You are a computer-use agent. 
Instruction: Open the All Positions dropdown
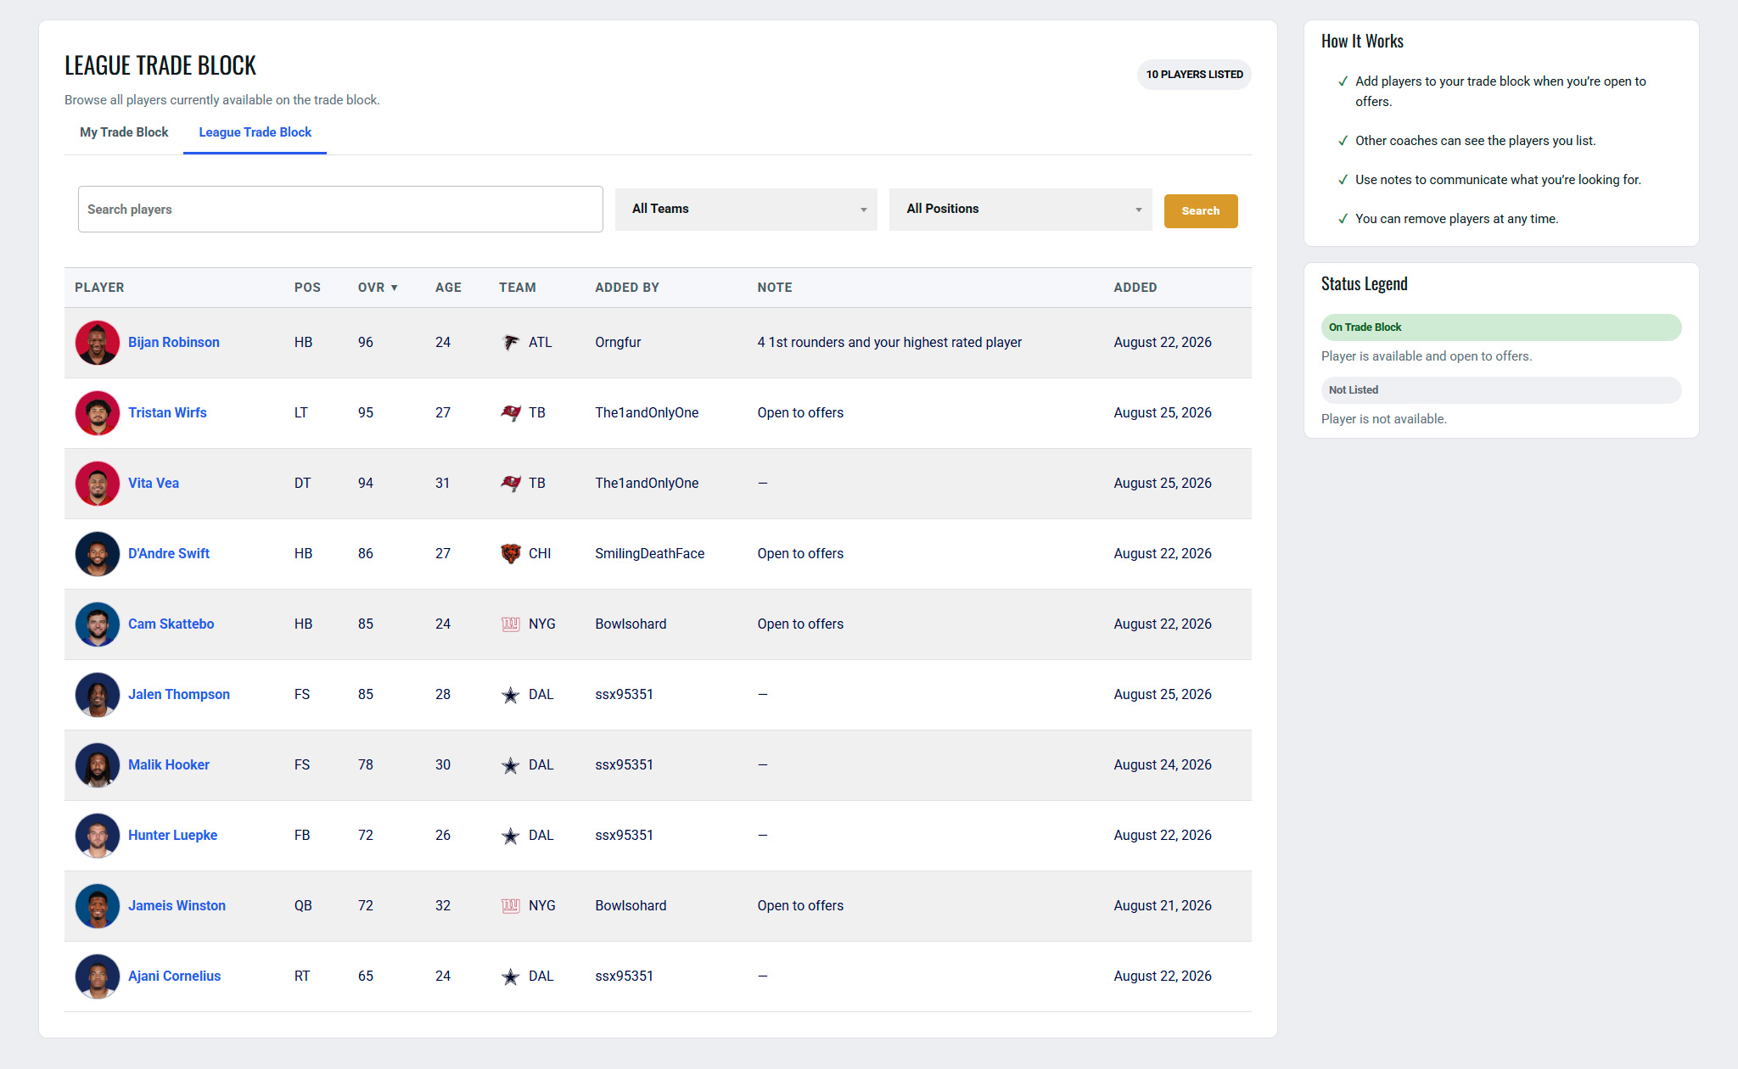click(x=1020, y=210)
